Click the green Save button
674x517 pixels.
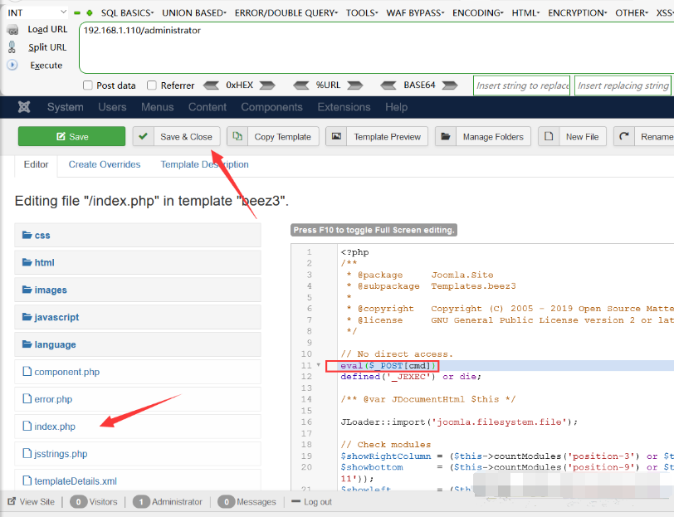point(71,136)
